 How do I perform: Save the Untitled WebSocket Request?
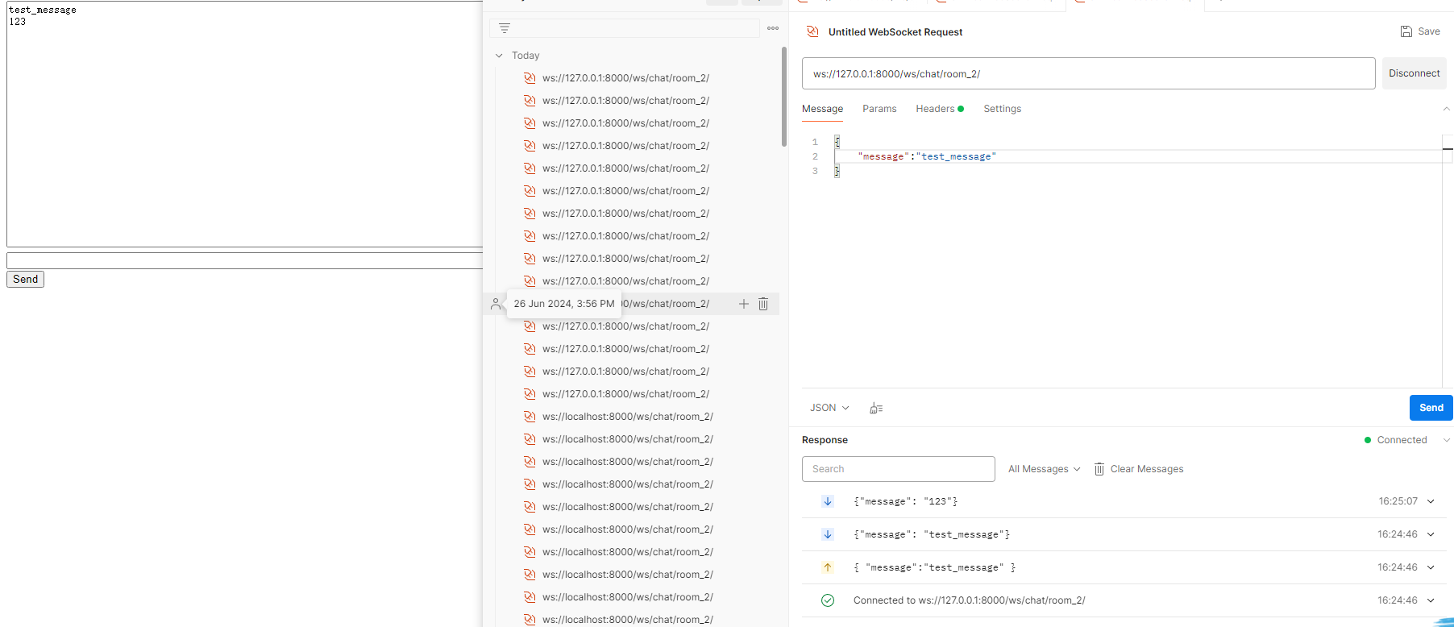point(1420,31)
